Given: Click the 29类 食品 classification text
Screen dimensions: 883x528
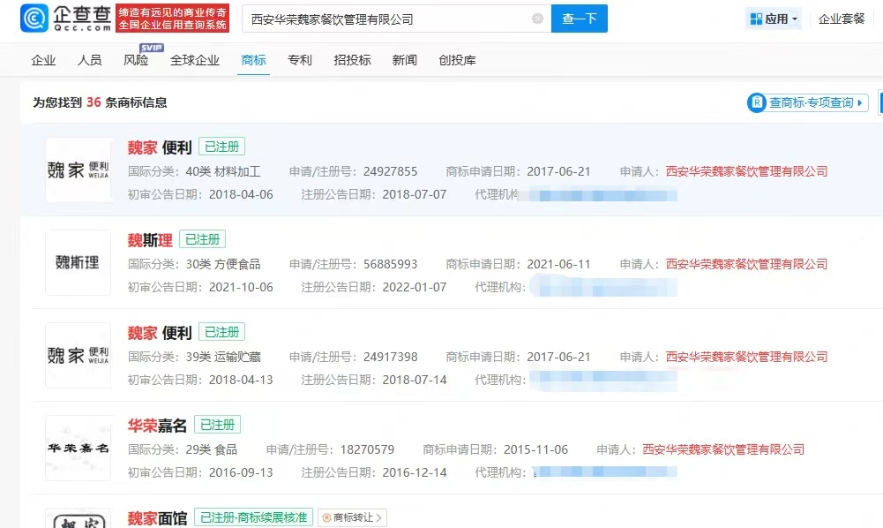Looking at the screenshot, I should click(211, 449).
